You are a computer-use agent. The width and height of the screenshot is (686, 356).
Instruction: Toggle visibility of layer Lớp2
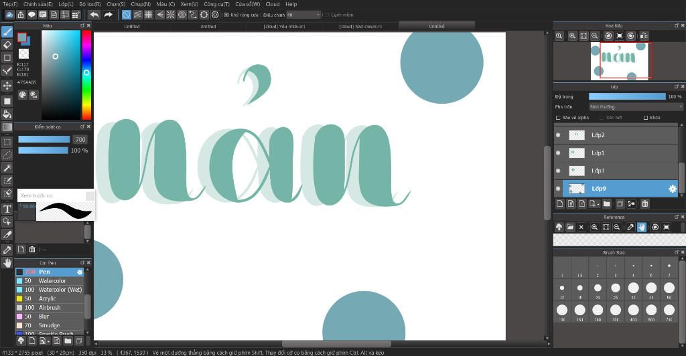[558, 135]
